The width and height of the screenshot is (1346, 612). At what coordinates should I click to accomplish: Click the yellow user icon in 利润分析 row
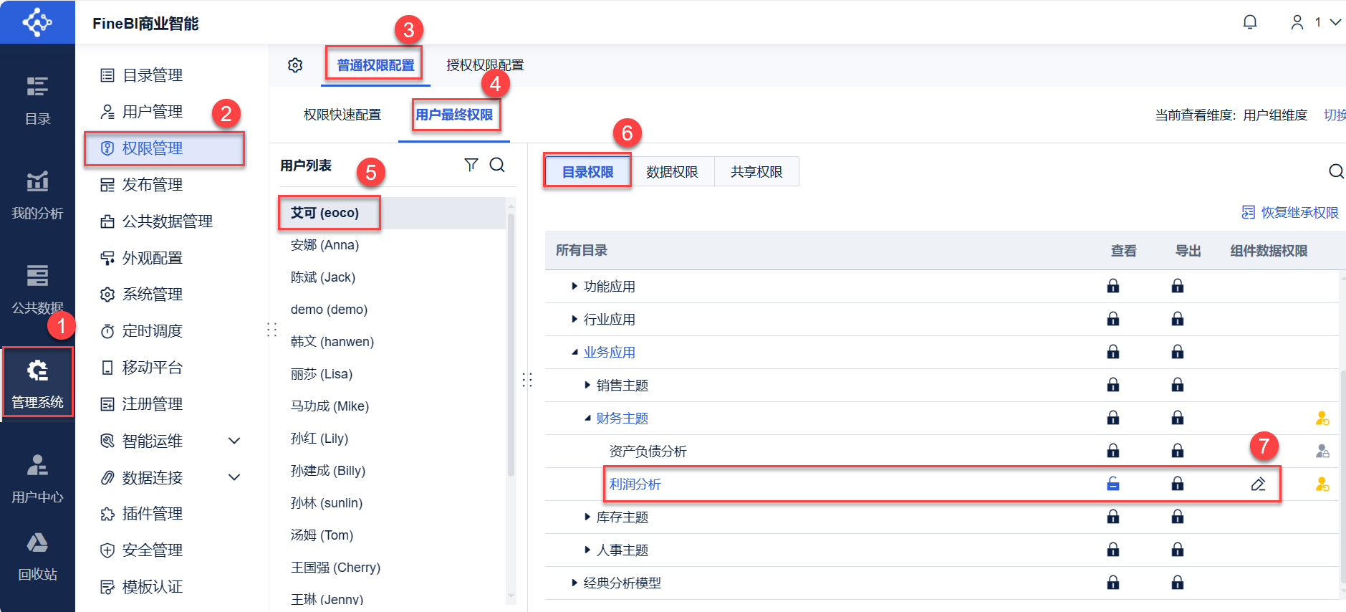pyautogui.click(x=1322, y=484)
